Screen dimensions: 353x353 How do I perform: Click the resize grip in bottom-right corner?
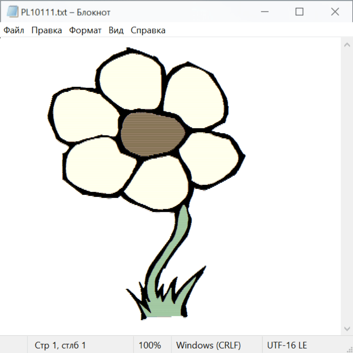(349, 349)
